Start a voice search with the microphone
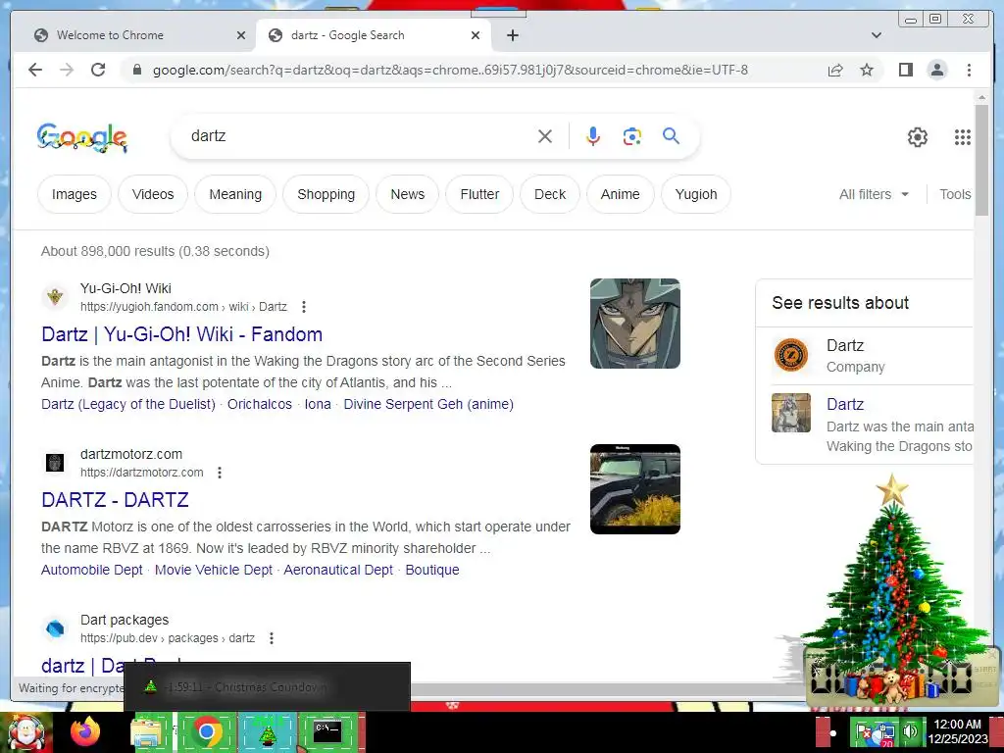Screen dimensions: 1004x753 click(x=593, y=136)
